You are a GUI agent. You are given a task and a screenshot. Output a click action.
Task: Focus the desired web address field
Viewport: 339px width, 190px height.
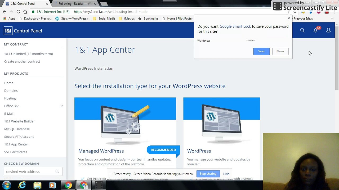point(33,172)
